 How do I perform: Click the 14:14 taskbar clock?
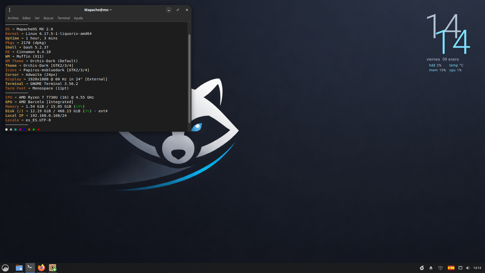(x=477, y=268)
